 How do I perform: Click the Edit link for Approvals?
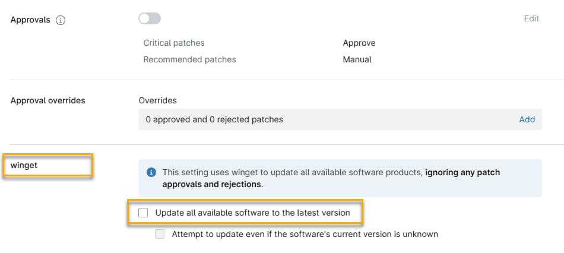click(x=531, y=18)
